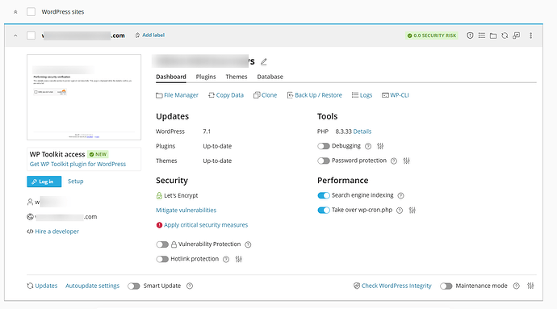Viewport: 557px width, 309px height.
Task: Show help for Hotlink protection
Action: tap(226, 259)
